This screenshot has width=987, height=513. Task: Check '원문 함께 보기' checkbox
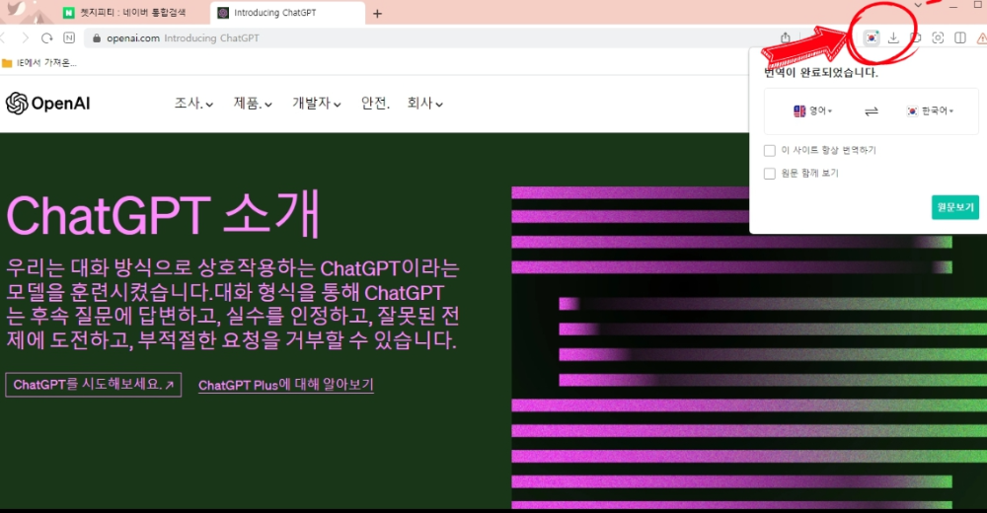(x=769, y=173)
